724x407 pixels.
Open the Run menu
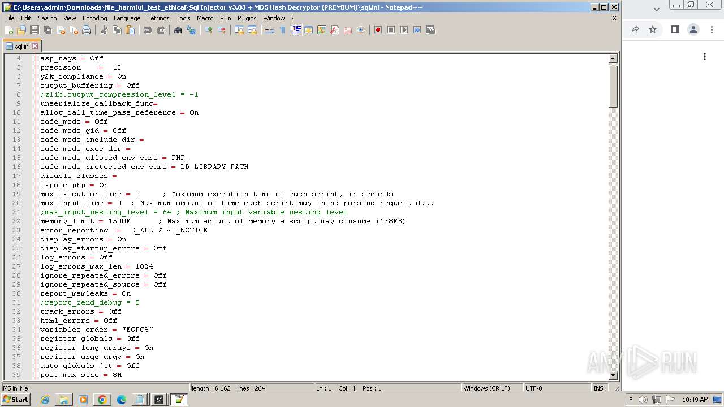[x=226, y=18]
